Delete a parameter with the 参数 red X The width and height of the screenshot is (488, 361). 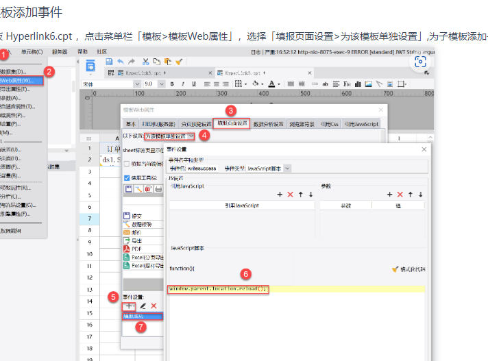coord(400,195)
